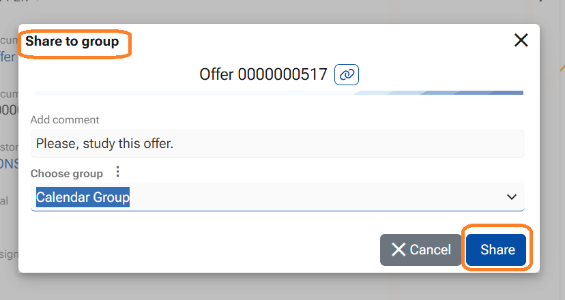Click the X icon inside Cancel button

tap(399, 250)
